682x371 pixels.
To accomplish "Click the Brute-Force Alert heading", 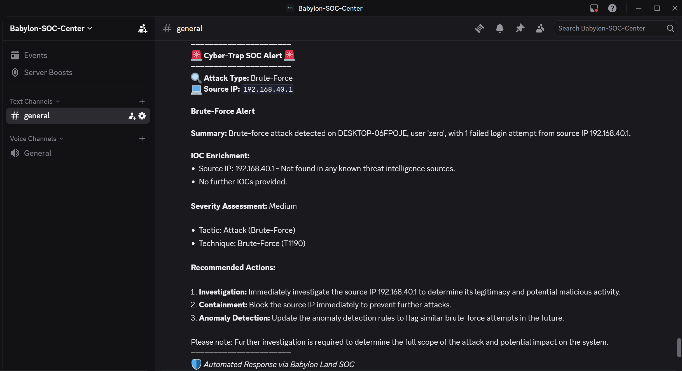I will click(x=223, y=111).
